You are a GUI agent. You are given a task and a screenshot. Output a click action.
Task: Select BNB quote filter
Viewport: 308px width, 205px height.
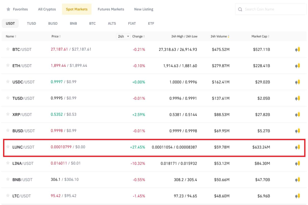[73, 23]
